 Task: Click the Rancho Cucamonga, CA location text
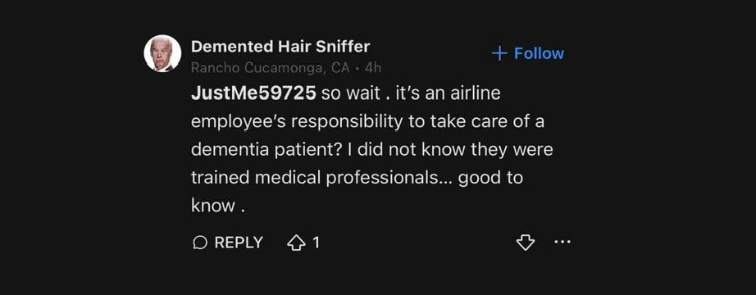271,69
